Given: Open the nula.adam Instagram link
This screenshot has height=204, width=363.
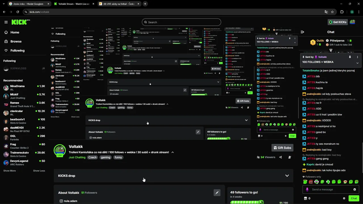Looking at the screenshot, I should [71, 201].
